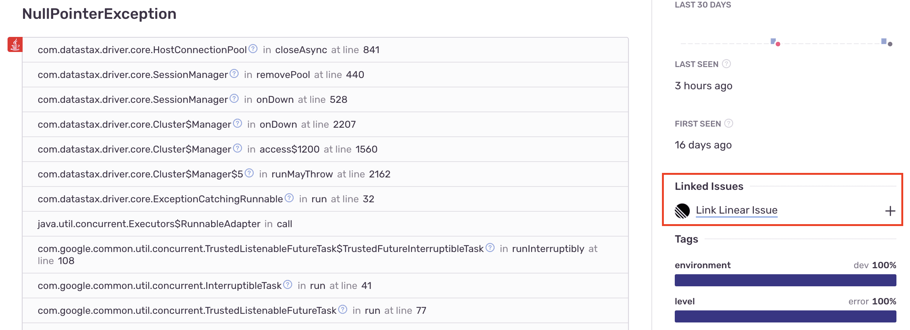The width and height of the screenshot is (910, 330).
Task: Click the Java platform icon beside the stack trace
Action: tap(15, 44)
